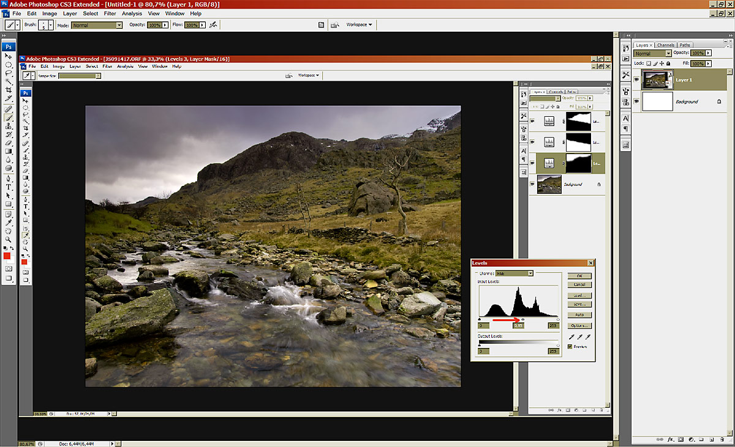Viewport: 735px width, 447px height.
Task: Open the Filter menu in top menu bar
Action: [x=110, y=13]
